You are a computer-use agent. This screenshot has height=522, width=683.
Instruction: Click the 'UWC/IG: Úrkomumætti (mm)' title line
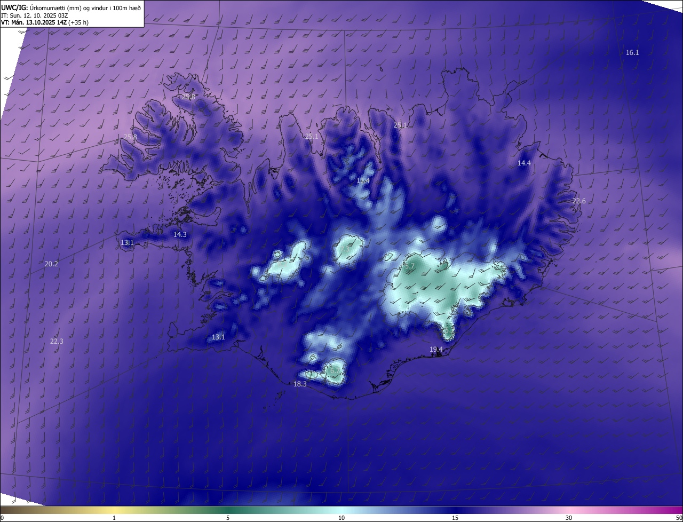coord(72,7)
